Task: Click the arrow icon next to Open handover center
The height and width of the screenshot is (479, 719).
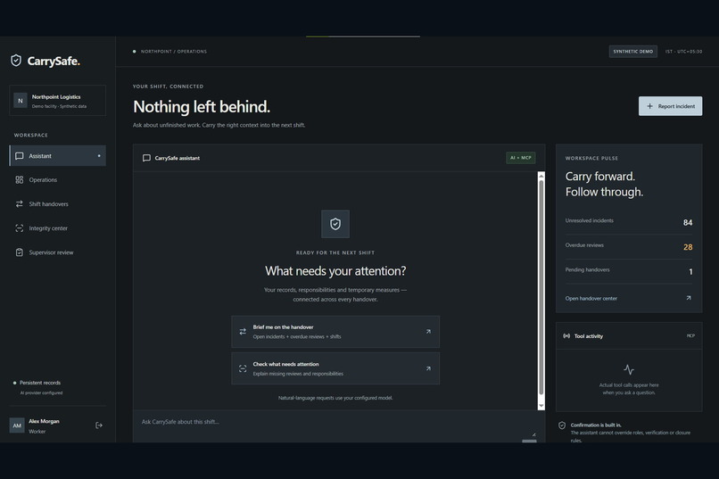Action: point(689,298)
